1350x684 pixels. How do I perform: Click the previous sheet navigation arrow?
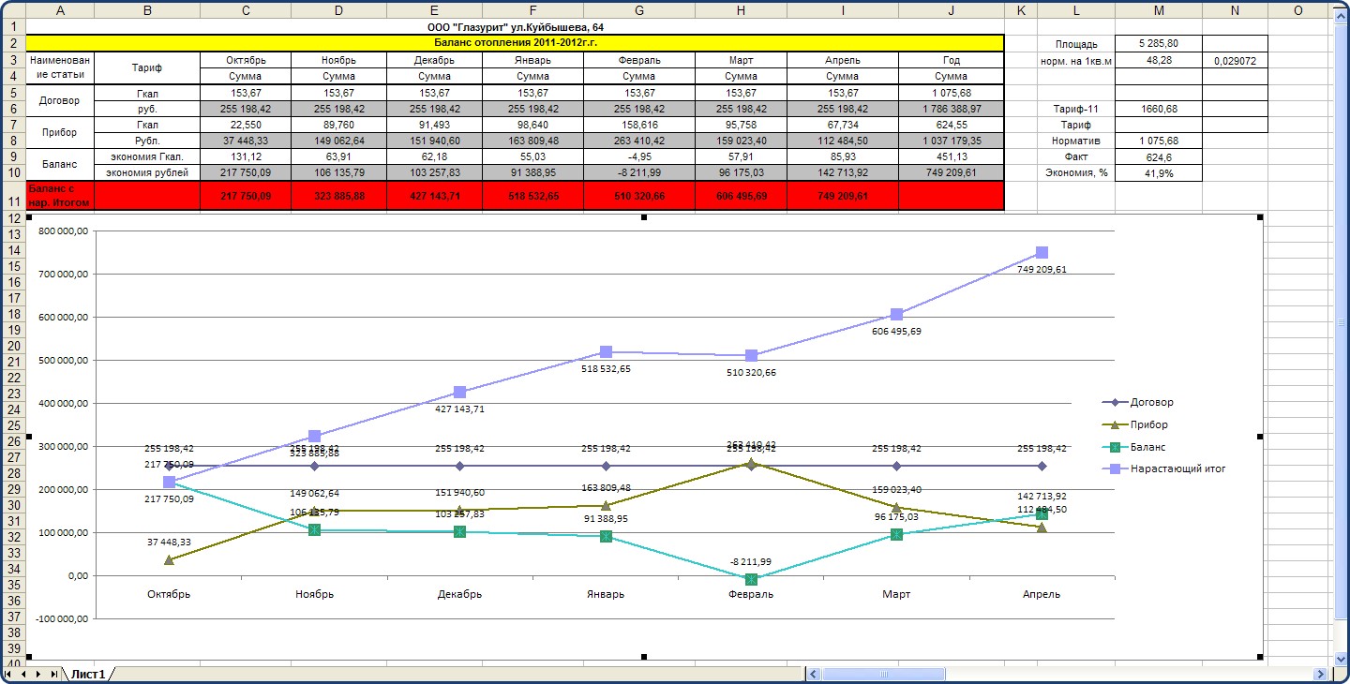click(23, 674)
